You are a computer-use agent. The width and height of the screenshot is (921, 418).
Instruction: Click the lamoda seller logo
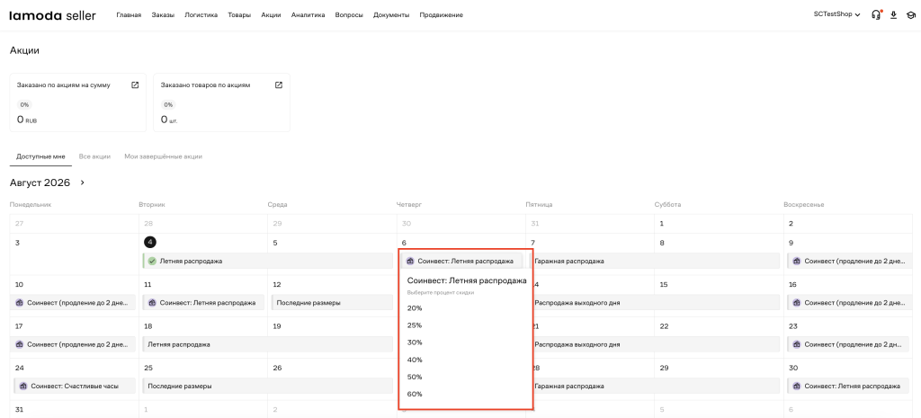(x=52, y=14)
